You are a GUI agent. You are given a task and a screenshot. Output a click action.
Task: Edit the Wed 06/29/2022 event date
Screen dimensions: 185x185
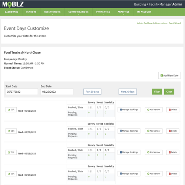pyautogui.click(x=11, y=173)
